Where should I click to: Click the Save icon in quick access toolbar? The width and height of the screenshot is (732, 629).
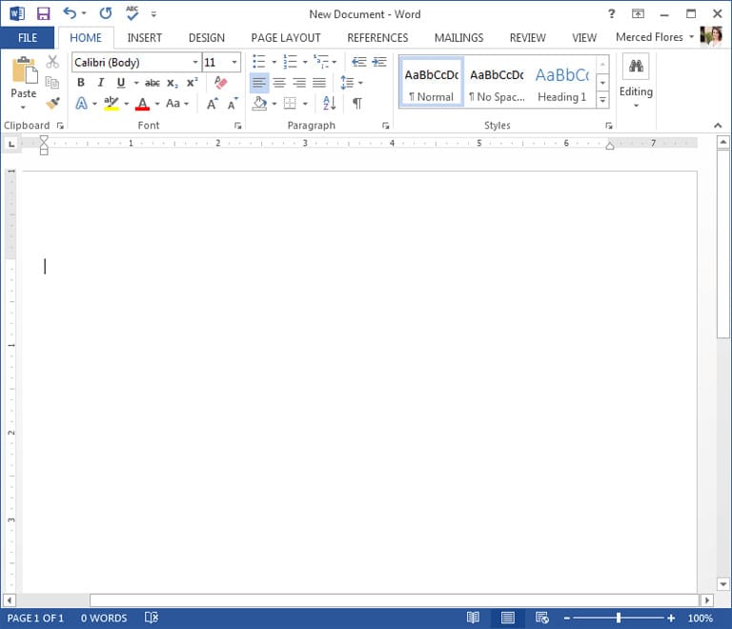[x=43, y=14]
